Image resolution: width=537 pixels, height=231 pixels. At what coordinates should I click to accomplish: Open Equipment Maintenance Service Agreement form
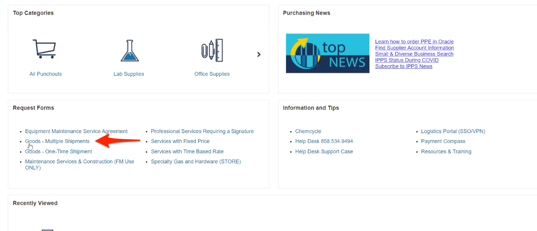[x=76, y=131]
